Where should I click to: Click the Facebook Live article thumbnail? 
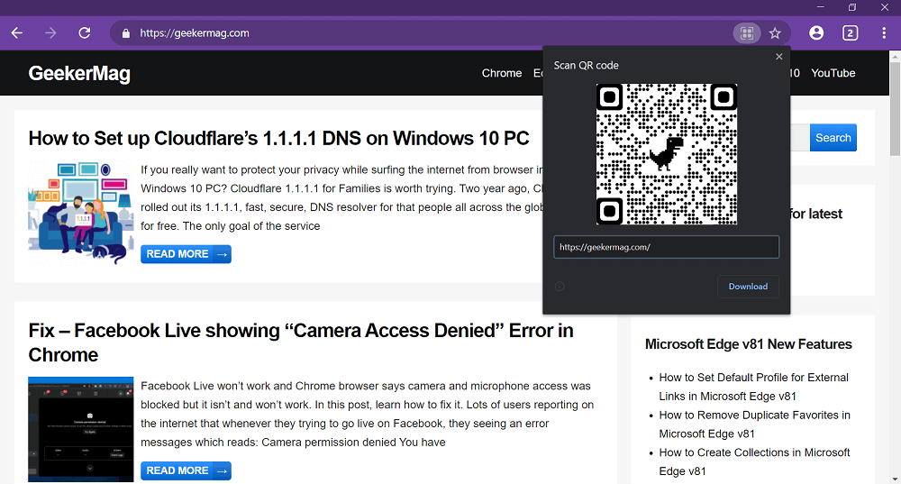[80, 429]
